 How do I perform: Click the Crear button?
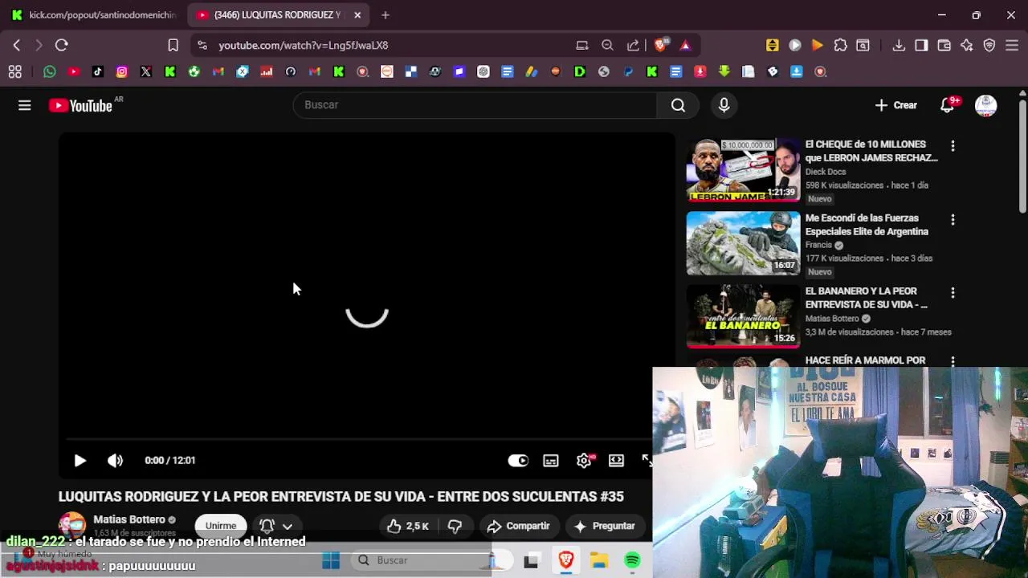896,105
